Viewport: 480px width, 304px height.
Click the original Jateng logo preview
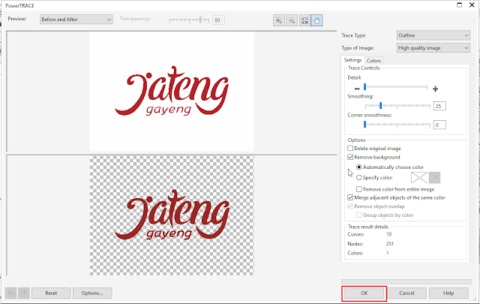[x=172, y=91]
